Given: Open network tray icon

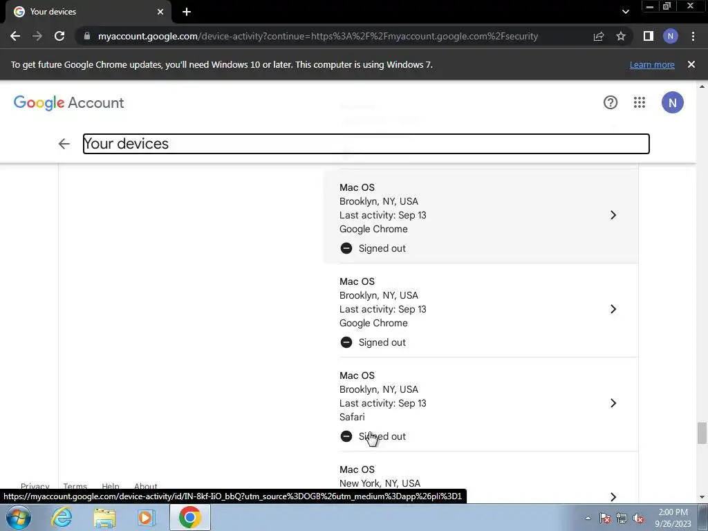Looking at the screenshot, I should pos(622,518).
